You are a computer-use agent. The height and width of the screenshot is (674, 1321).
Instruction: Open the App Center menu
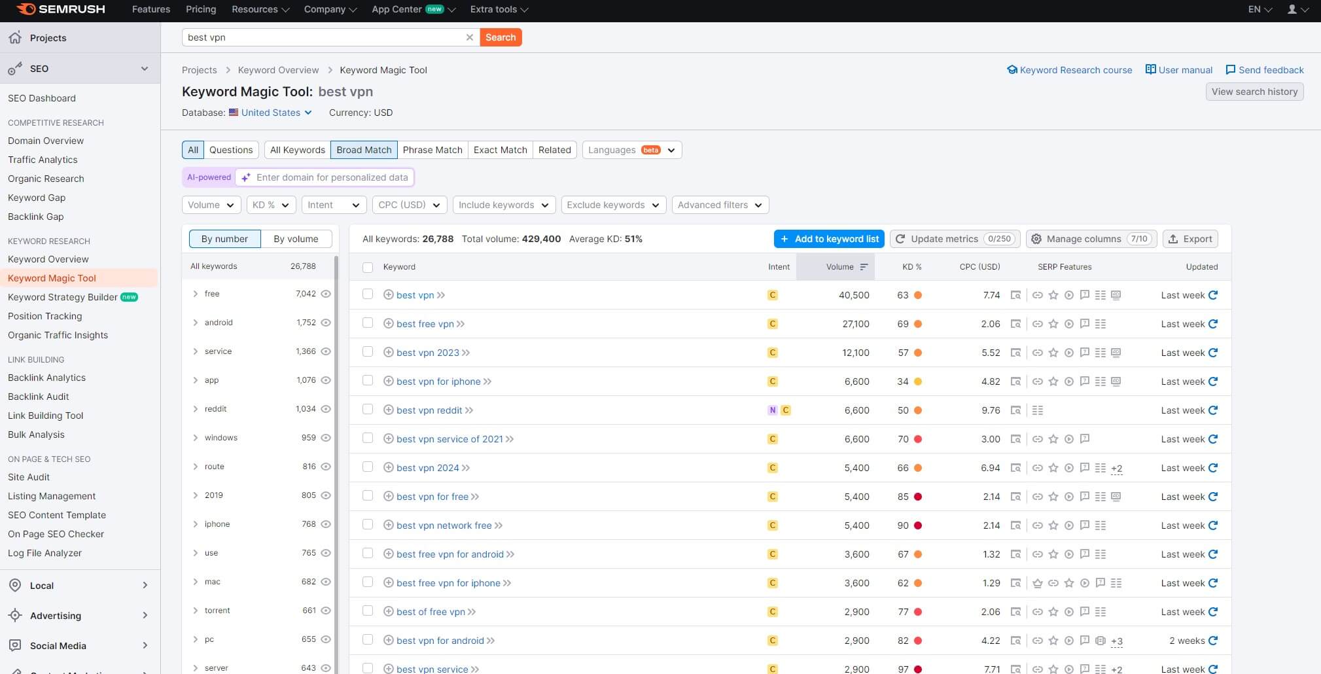click(414, 9)
